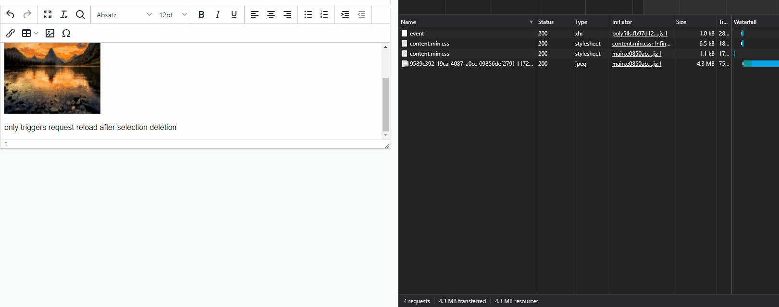Click '4.3 MB transferred' in status bar
This screenshot has height=307, width=779.
point(462,301)
